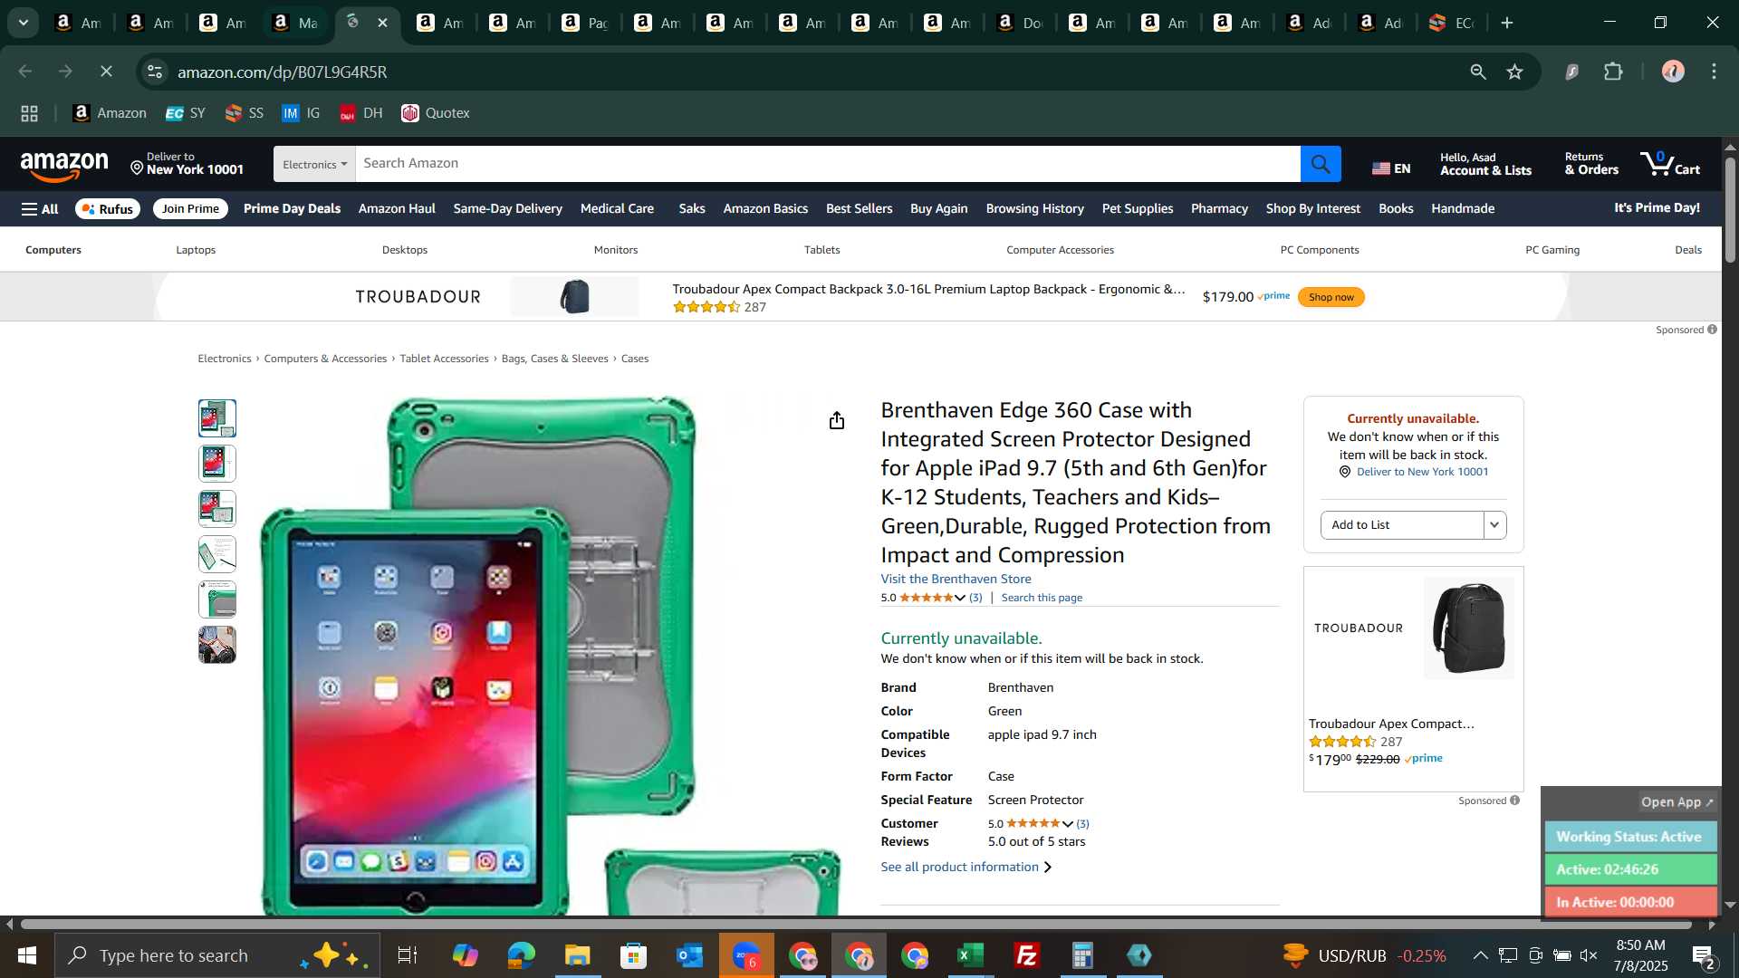This screenshot has width=1739, height=978.
Task: Open the Calculator from taskbar
Action: click(1082, 955)
